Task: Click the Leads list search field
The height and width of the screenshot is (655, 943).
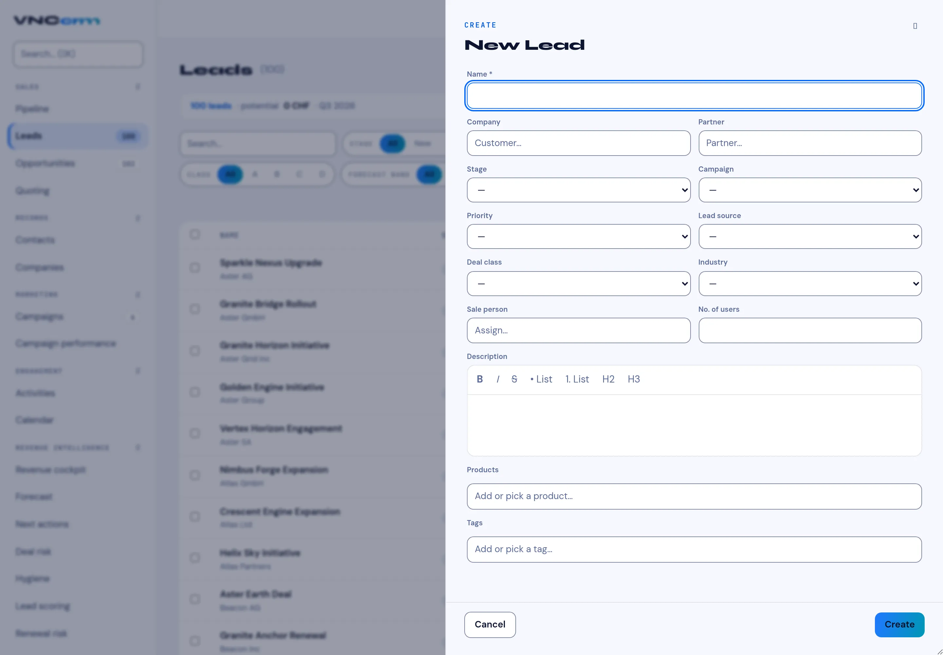Action: 258,144
